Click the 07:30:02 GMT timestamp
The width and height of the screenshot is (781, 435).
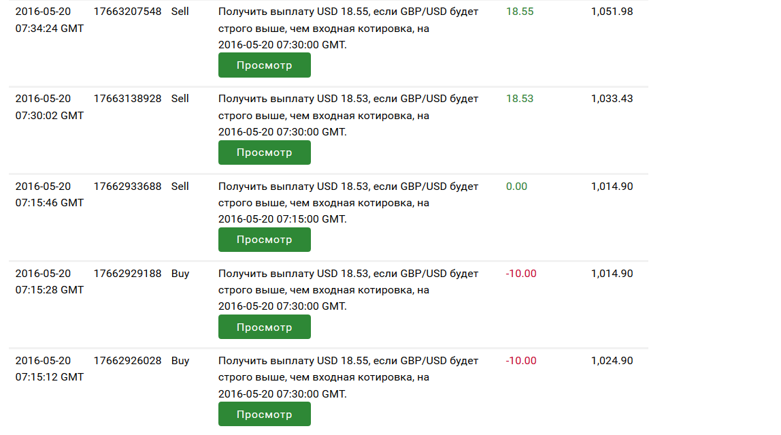[50, 116]
